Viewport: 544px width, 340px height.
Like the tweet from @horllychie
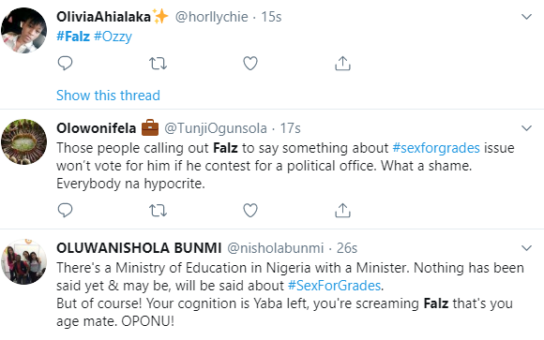point(250,64)
